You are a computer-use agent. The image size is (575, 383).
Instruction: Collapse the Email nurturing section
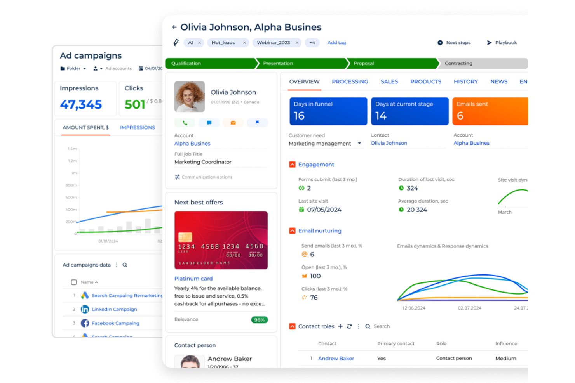click(293, 231)
